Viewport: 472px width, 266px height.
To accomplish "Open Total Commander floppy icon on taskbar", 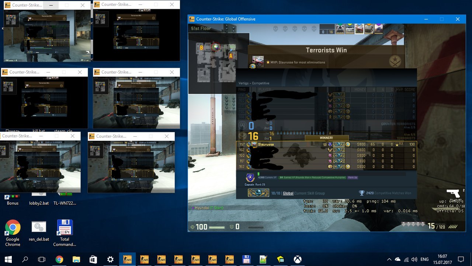I will (246, 259).
